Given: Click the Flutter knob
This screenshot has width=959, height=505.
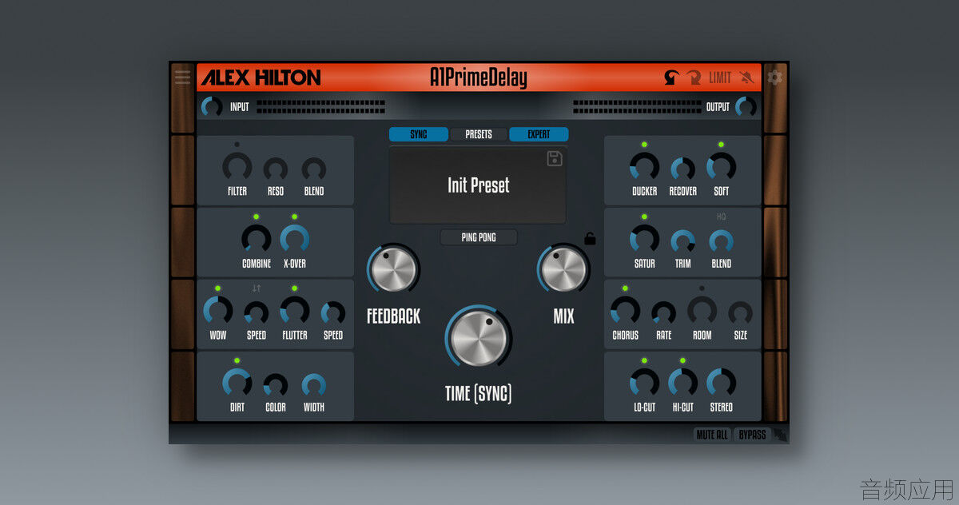Looking at the screenshot, I should tap(294, 312).
